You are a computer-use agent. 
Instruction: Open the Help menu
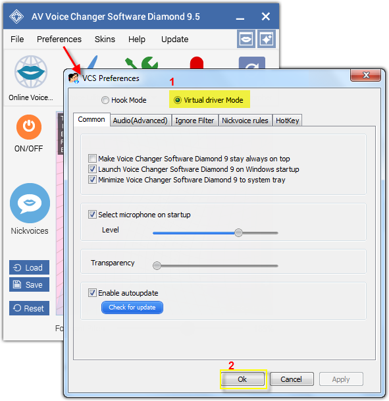coord(137,39)
